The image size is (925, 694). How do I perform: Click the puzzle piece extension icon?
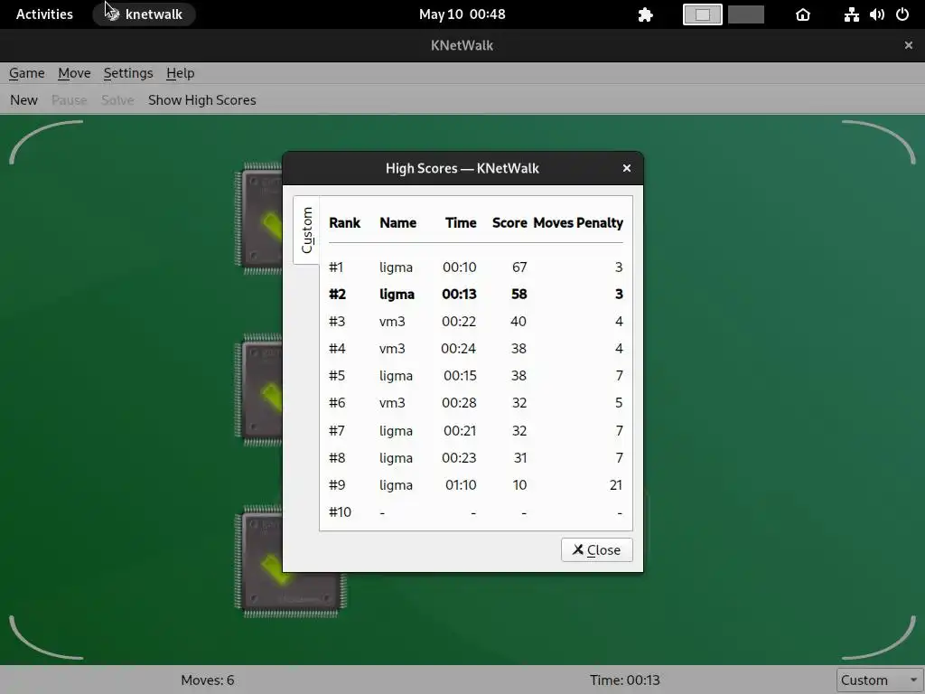[x=645, y=14]
